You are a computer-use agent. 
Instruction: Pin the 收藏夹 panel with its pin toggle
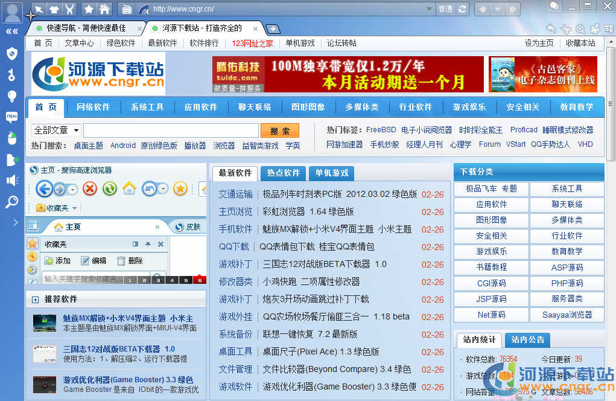click(x=148, y=244)
